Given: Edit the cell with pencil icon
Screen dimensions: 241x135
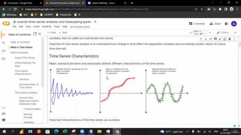Looking at the screenshot, I should click(x=220, y=39).
